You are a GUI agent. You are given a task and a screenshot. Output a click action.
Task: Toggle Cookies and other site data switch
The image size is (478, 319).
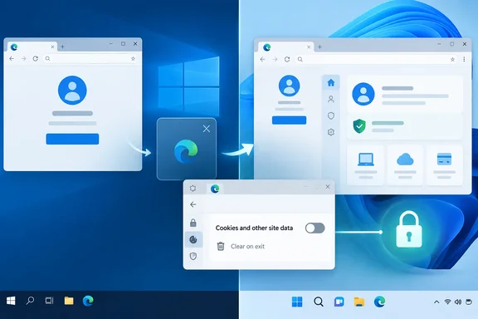click(315, 228)
